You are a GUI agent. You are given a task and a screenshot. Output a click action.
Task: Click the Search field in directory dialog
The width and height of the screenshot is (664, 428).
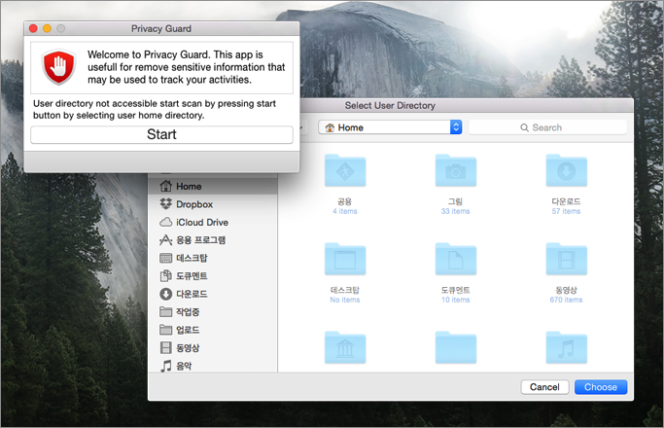coord(547,127)
